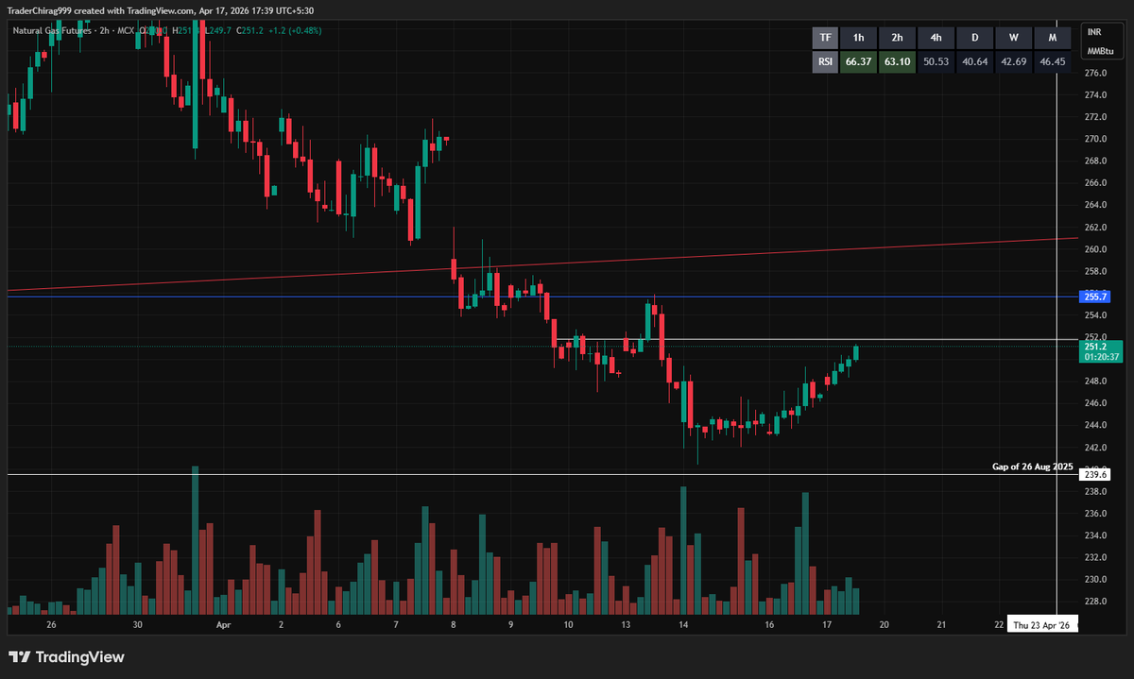Click the 14 date on time axis

682,625
